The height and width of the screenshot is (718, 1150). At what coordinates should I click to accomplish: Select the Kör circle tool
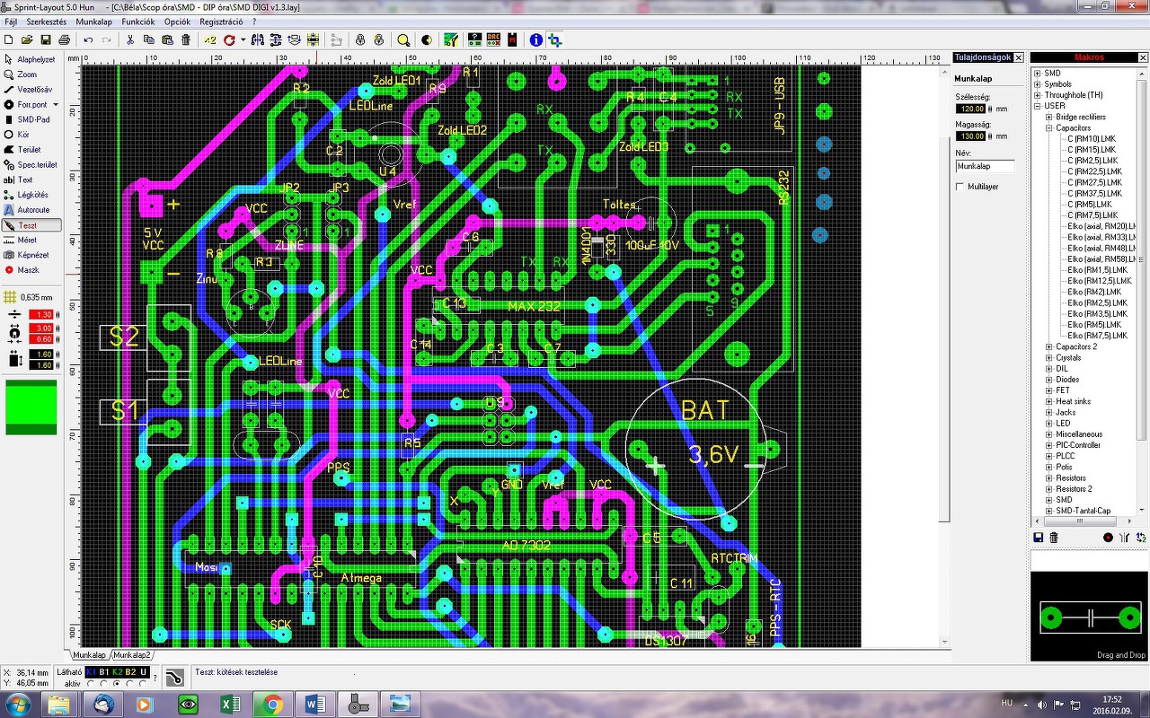tap(31, 135)
